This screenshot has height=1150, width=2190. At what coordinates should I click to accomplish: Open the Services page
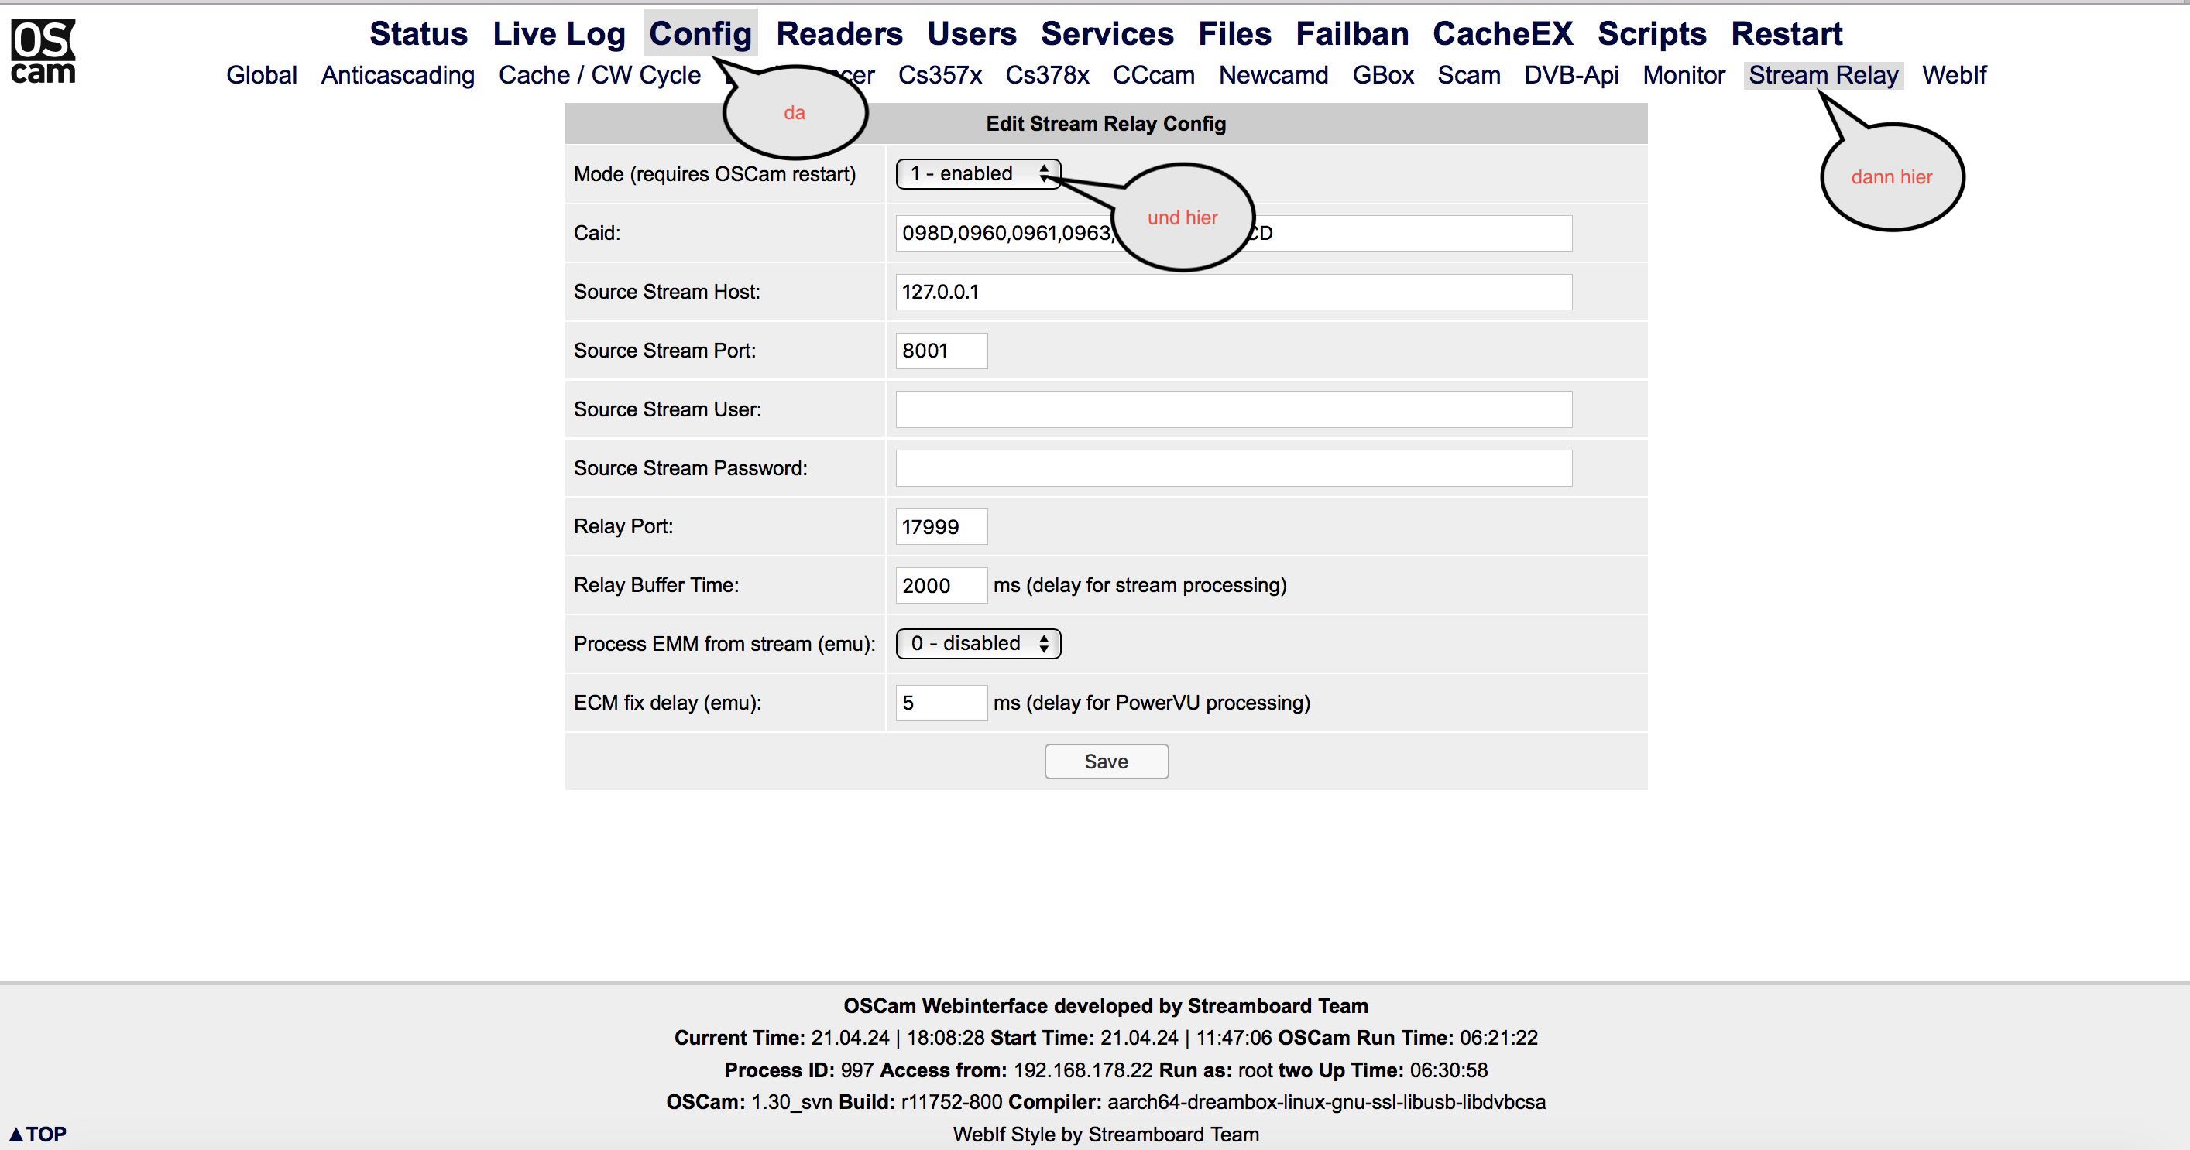click(x=1107, y=34)
